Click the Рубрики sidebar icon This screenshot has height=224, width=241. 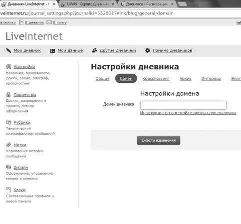8,122
